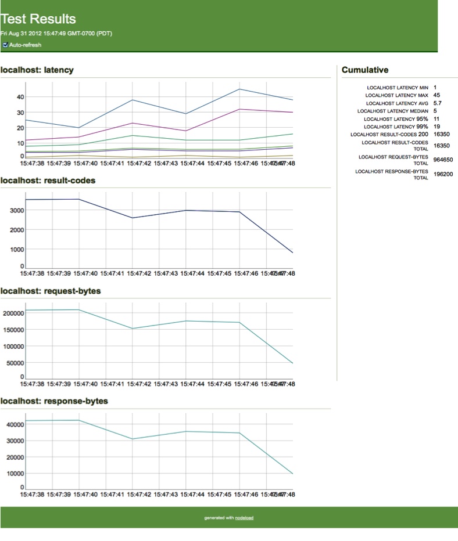Select the LOCALHOST LATENCY AVG value 5.7
Screen dimensions: 458x541
[x=437, y=103]
